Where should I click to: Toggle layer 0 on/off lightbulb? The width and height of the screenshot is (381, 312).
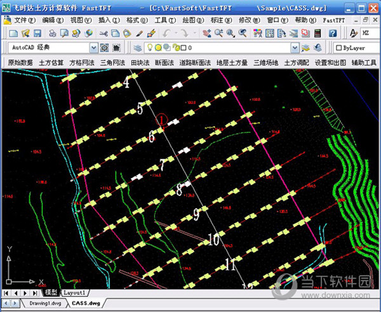tap(150, 48)
